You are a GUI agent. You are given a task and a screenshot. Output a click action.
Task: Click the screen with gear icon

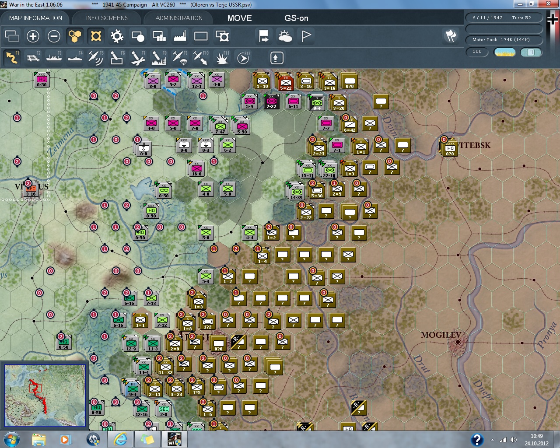[222, 36]
